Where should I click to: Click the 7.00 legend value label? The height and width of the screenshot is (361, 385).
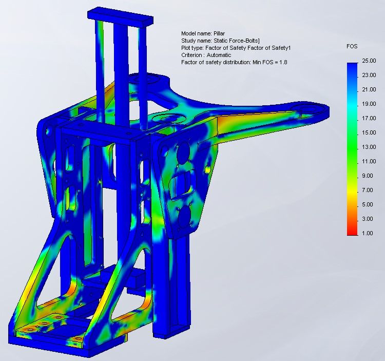click(x=369, y=191)
